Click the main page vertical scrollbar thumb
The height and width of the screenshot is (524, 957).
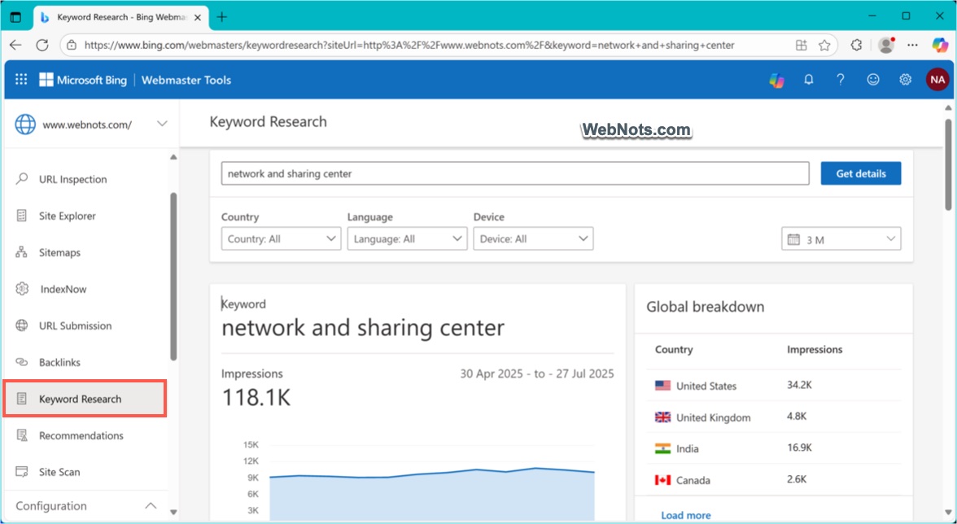(949, 164)
